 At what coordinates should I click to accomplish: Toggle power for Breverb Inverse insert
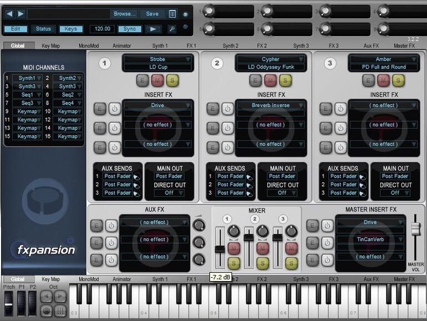pos(228,109)
